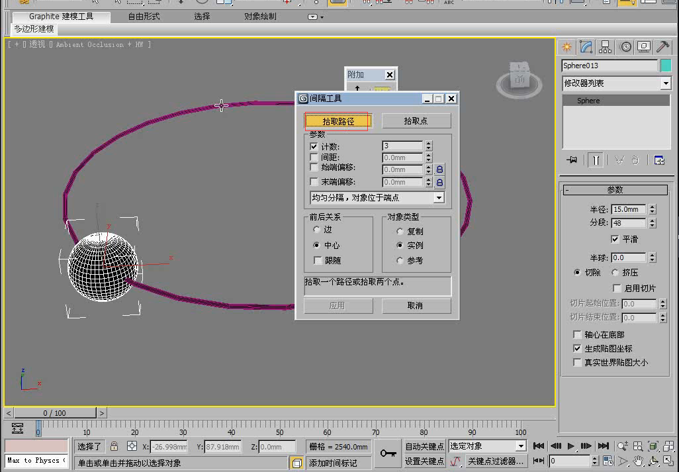Open the mini curve editor icon
Screen dimensions: 679x472
[17, 428]
